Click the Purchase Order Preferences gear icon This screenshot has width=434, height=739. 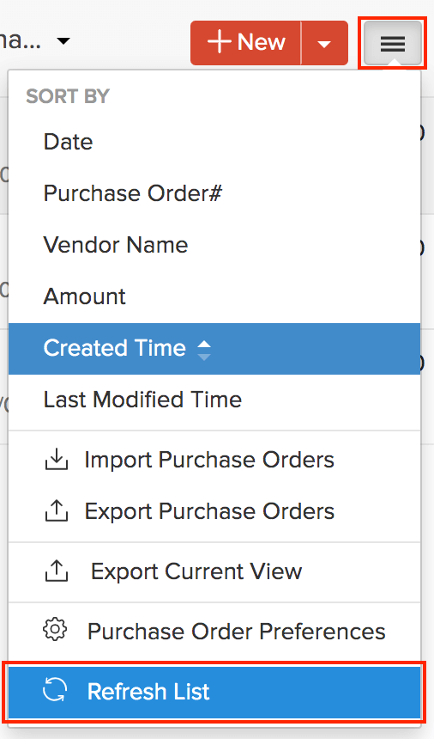click(55, 631)
